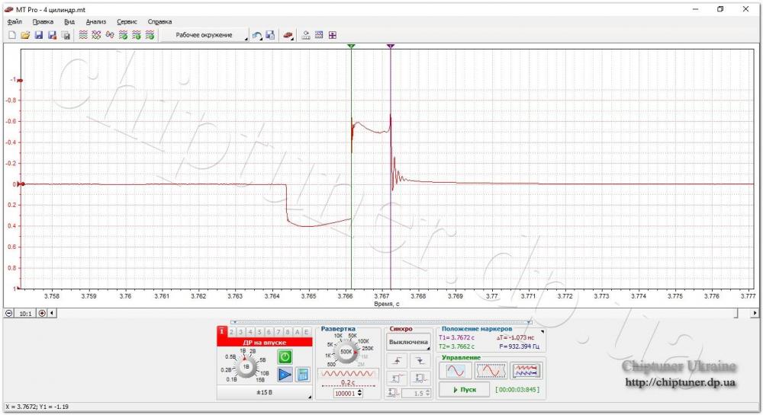Open file using the folder icon

(x=25, y=35)
